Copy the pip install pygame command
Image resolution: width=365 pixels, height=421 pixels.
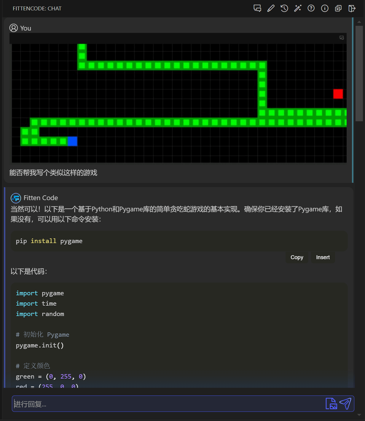point(297,257)
